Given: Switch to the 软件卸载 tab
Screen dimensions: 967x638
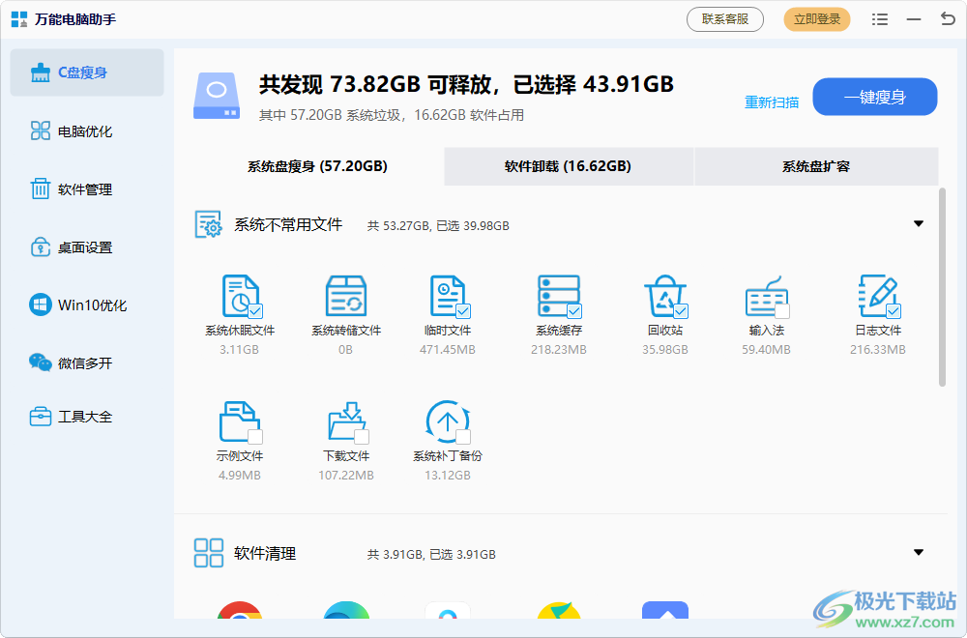Looking at the screenshot, I should [x=568, y=166].
